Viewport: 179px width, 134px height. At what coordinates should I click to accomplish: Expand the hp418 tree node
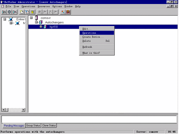[x=41, y=27]
